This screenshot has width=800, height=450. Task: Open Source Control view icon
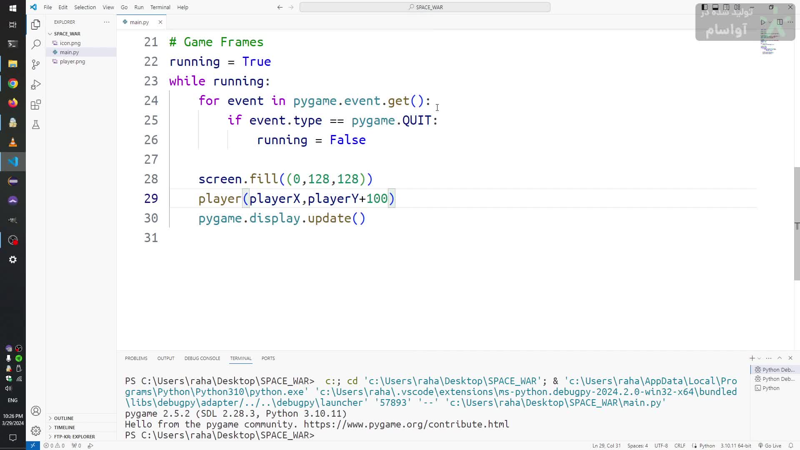coord(36,64)
